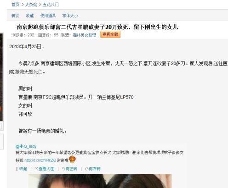The width and height of the screenshot is (228, 188).
Task: Select 转发 in the post toolbar
Action: (15, 16)
